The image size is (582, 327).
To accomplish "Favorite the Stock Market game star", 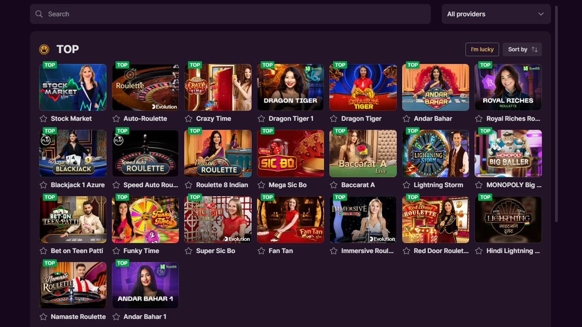I will pyautogui.click(x=43, y=119).
